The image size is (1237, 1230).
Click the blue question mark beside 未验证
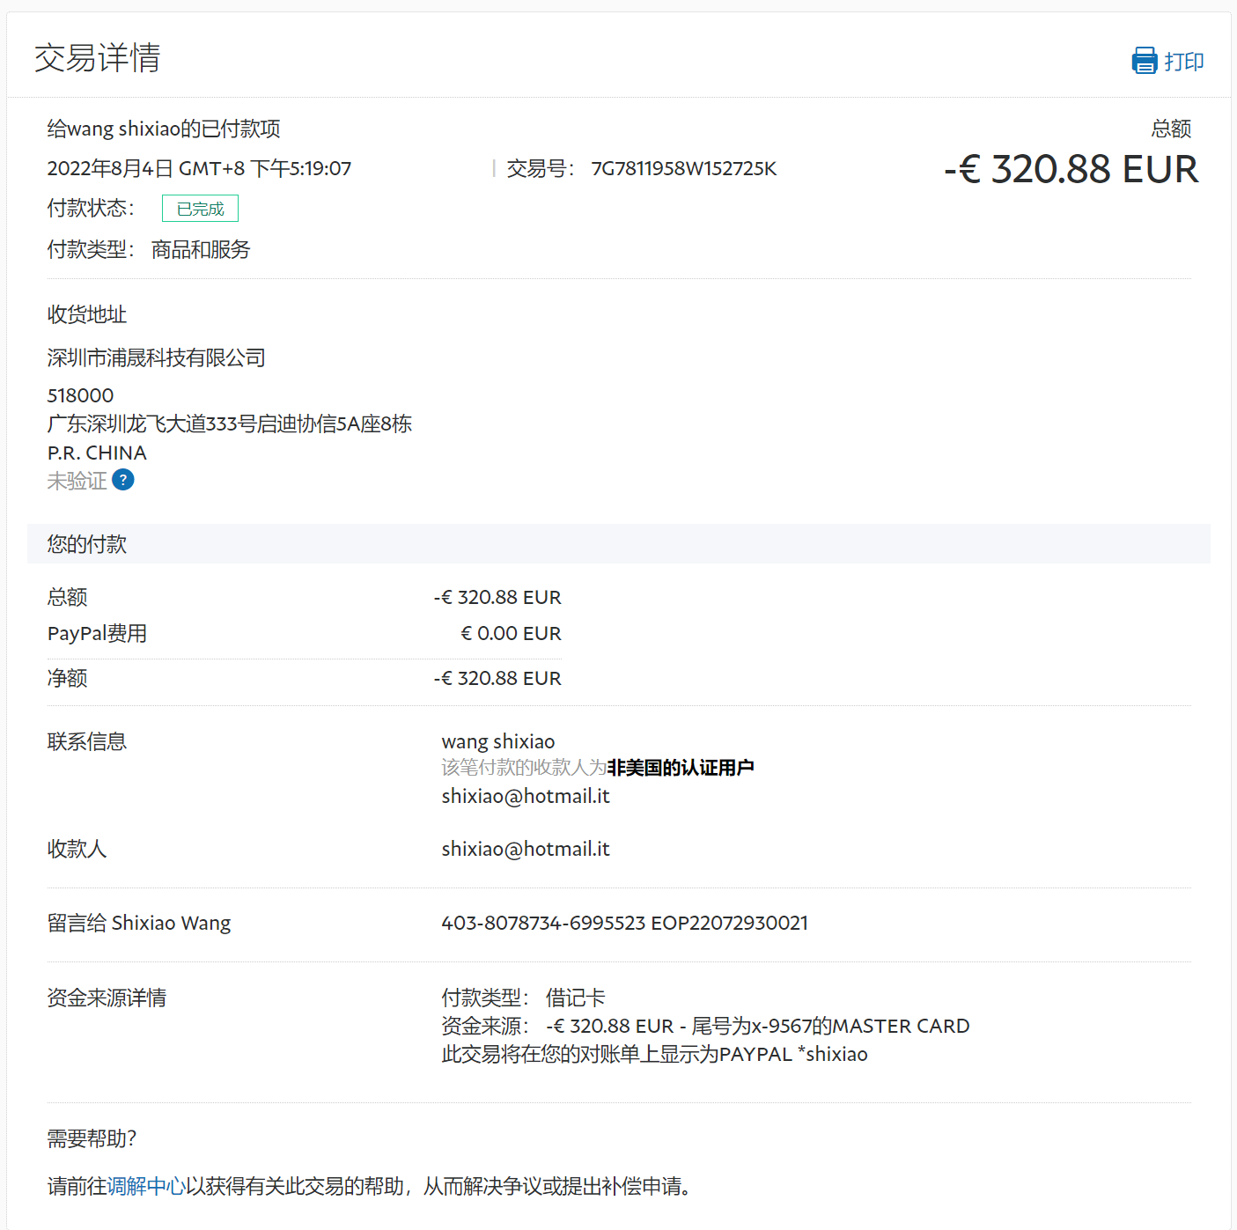coord(123,480)
